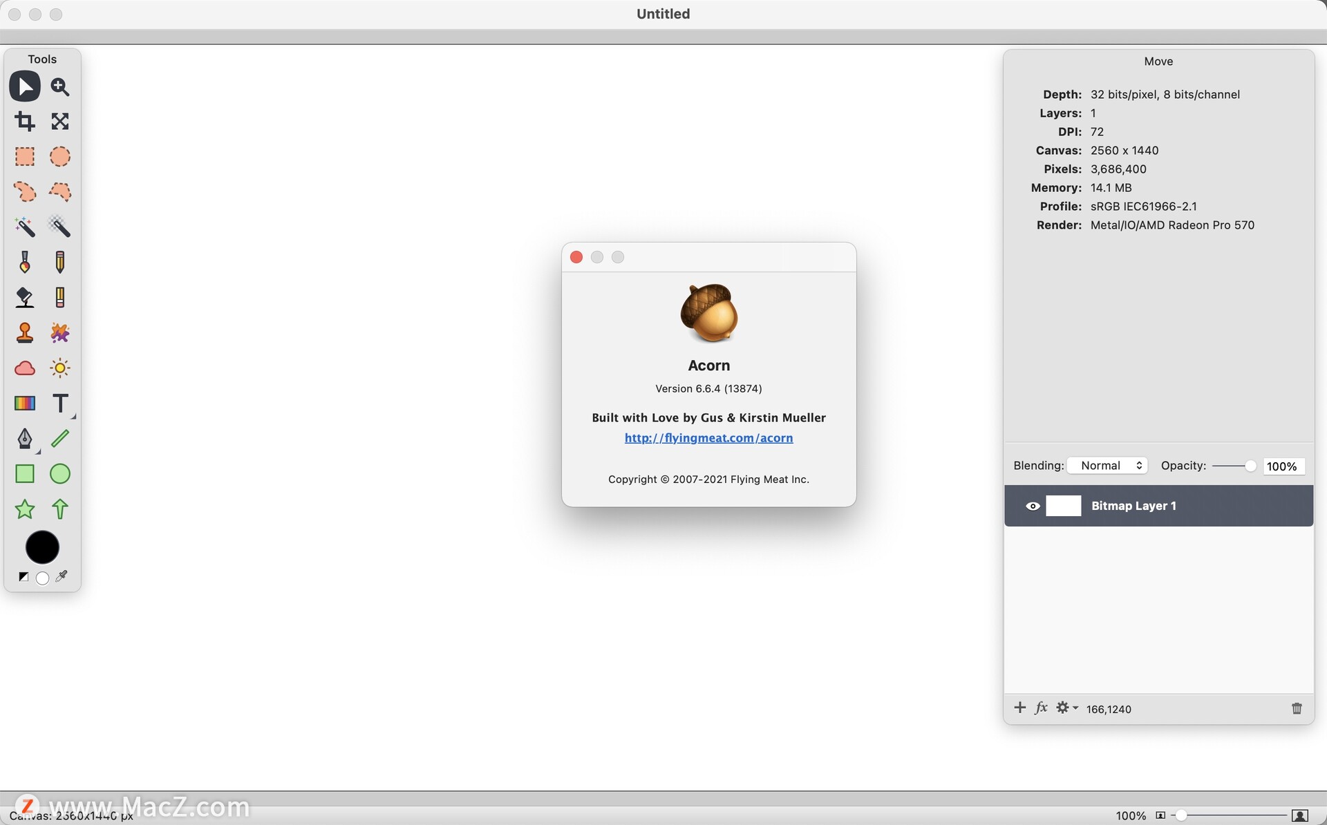1327x825 pixels.
Task: Click the Acorn app icon in About dialog
Action: point(709,313)
